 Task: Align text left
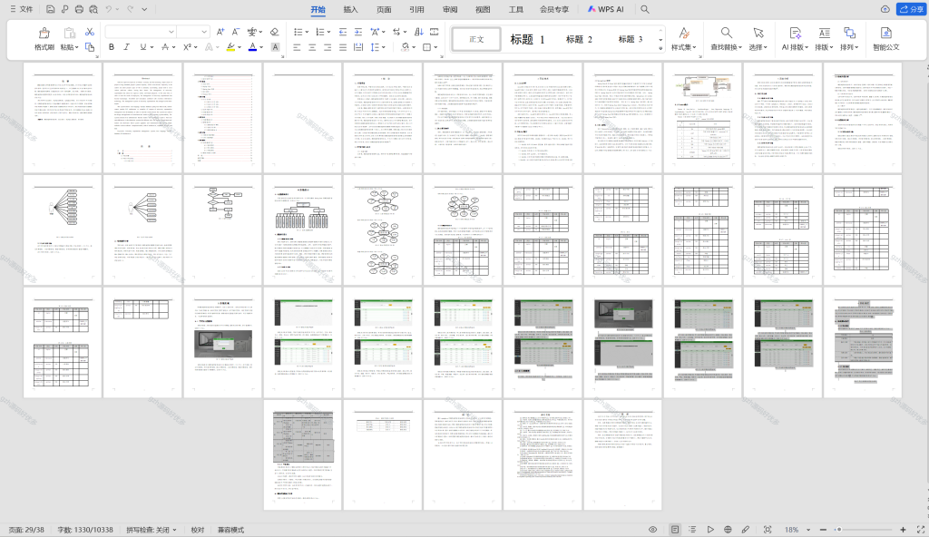(297, 47)
